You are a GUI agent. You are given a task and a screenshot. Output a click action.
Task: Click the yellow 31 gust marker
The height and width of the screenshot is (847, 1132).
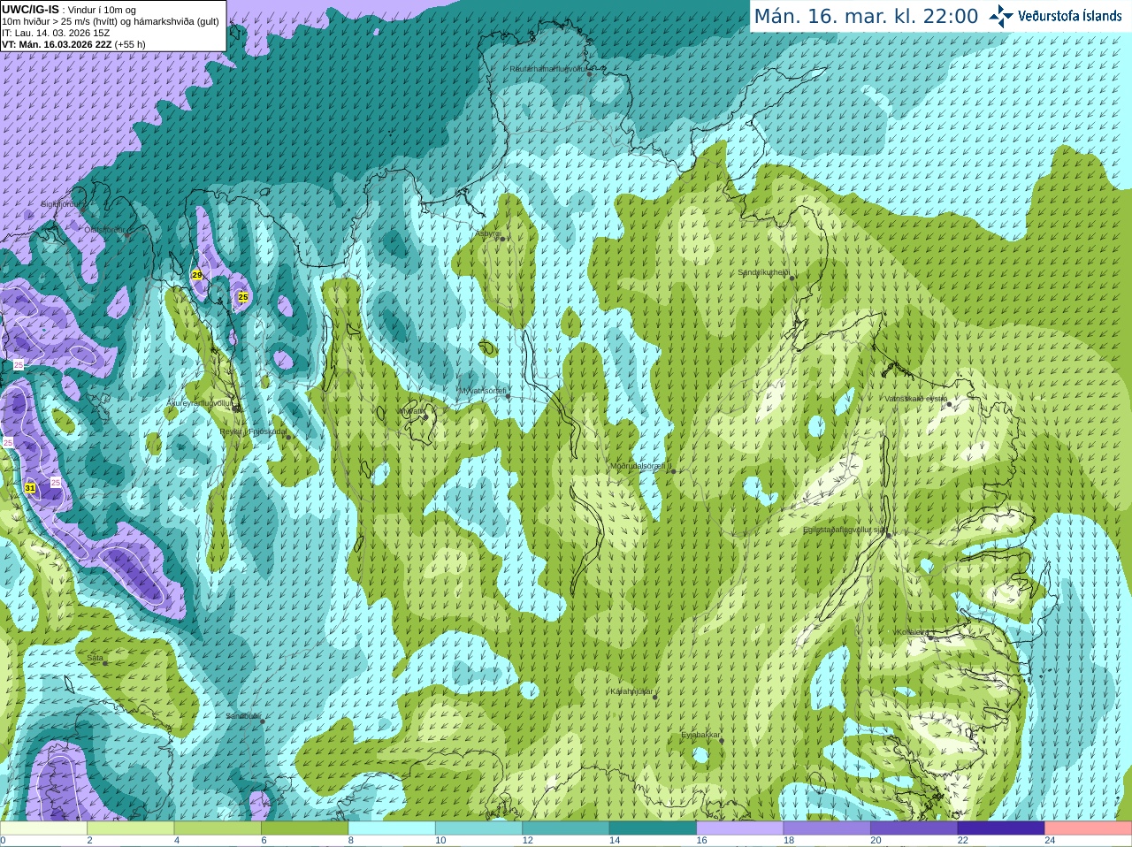tap(30, 488)
